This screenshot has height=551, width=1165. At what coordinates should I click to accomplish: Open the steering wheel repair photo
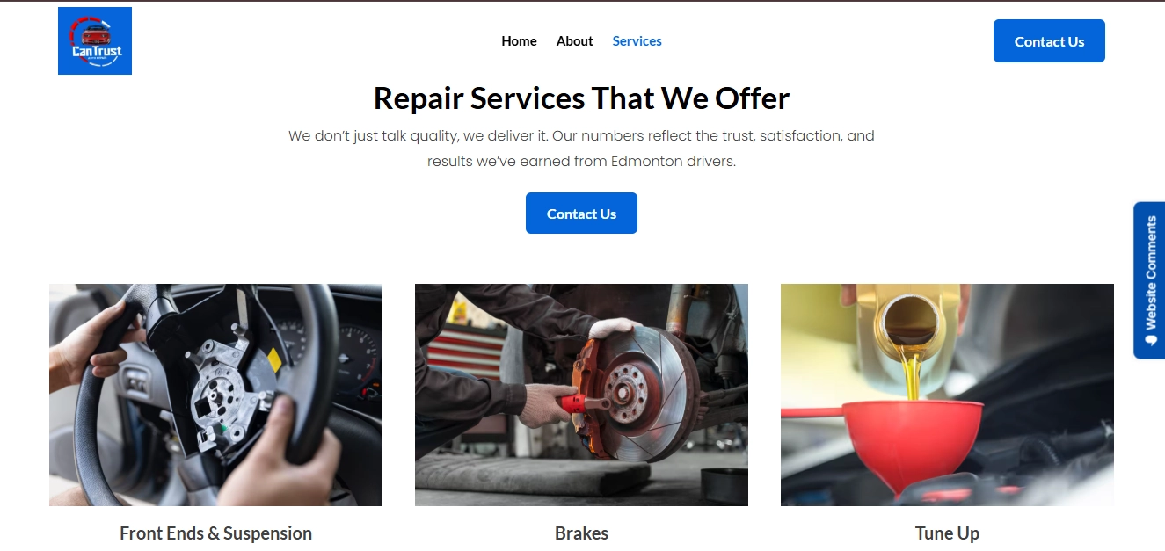point(215,395)
